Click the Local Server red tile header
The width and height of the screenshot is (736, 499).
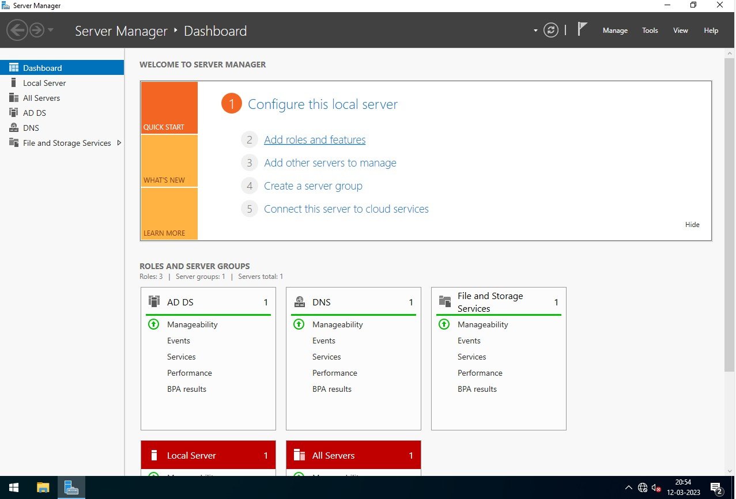coord(208,455)
